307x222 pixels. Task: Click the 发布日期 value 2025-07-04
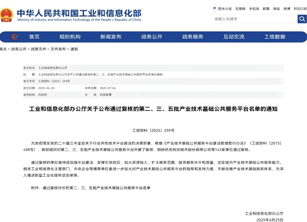click(x=108, y=88)
